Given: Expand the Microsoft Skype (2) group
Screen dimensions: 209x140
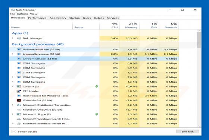Looking at the screenshot, I should click(x=13, y=114).
